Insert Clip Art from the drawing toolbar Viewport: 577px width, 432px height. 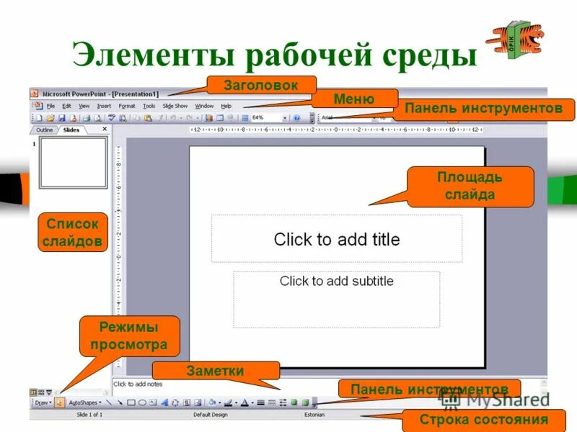[187, 402]
